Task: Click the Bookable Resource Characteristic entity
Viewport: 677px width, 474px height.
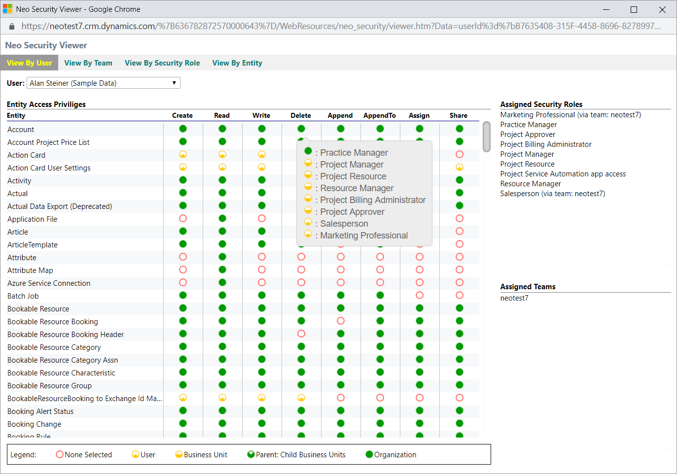Action: (x=61, y=373)
